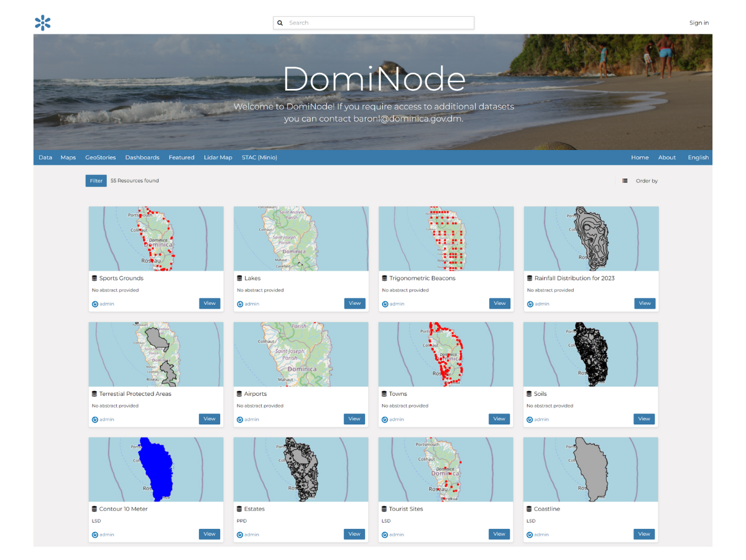Click the GeoNode logo icon

click(43, 23)
